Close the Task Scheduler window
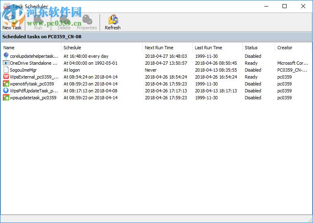 (303, 6)
